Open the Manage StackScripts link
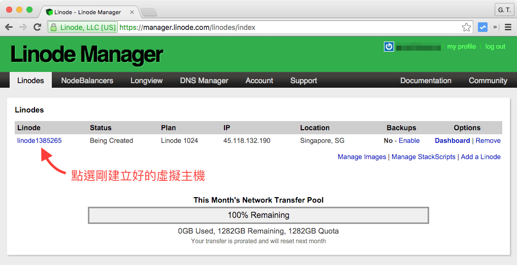Screen dimensions: 517x265 click(424, 157)
